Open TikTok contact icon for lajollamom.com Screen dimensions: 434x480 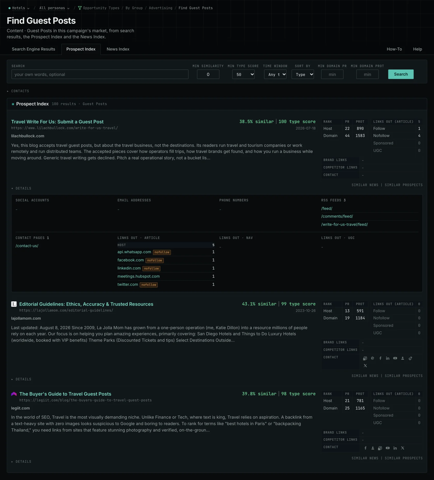(410, 358)
